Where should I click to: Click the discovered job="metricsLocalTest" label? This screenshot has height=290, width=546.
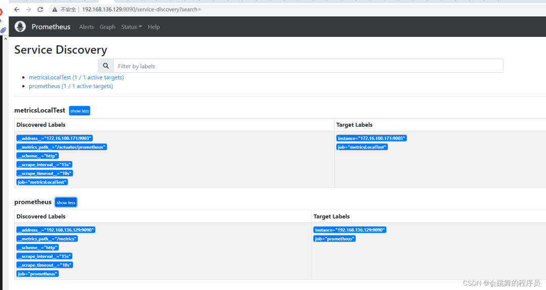[42, 182]
